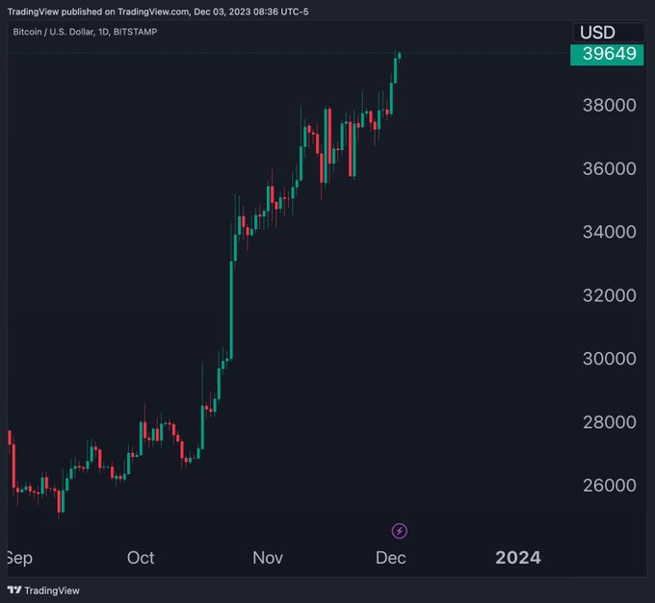This screenshot has width=655, height=603.
Task: Click the green 39649 current price label
Action: (x=607, y=54)
